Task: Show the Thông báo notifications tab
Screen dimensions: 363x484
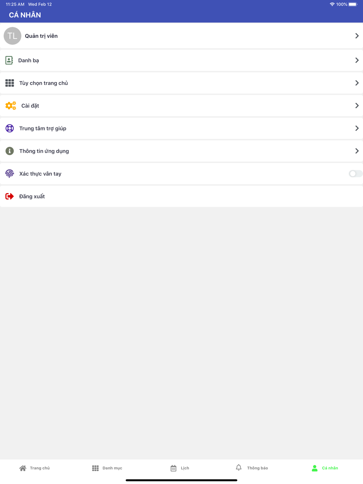Action: 252,468
